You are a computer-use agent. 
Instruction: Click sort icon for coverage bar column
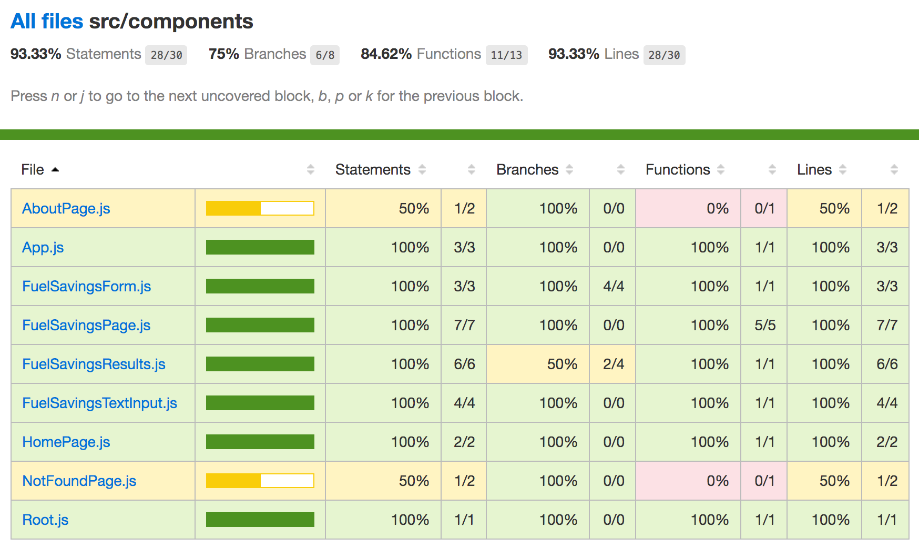pyautogui.click(x=311, y=169)
